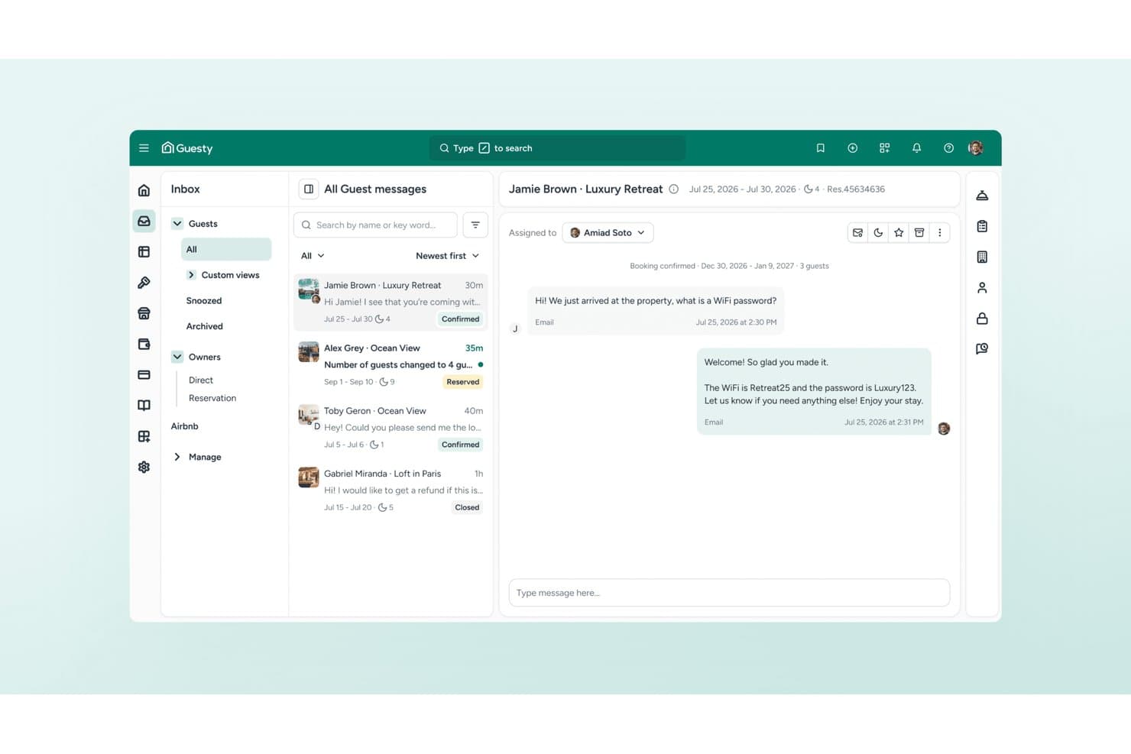
Task: Open the All filter dropdown
Action: click(x=313, y=256)
